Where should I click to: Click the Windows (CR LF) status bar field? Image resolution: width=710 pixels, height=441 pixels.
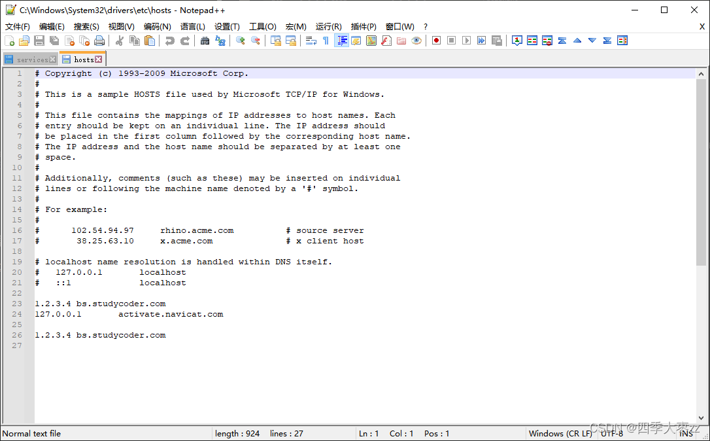[560, 433]
